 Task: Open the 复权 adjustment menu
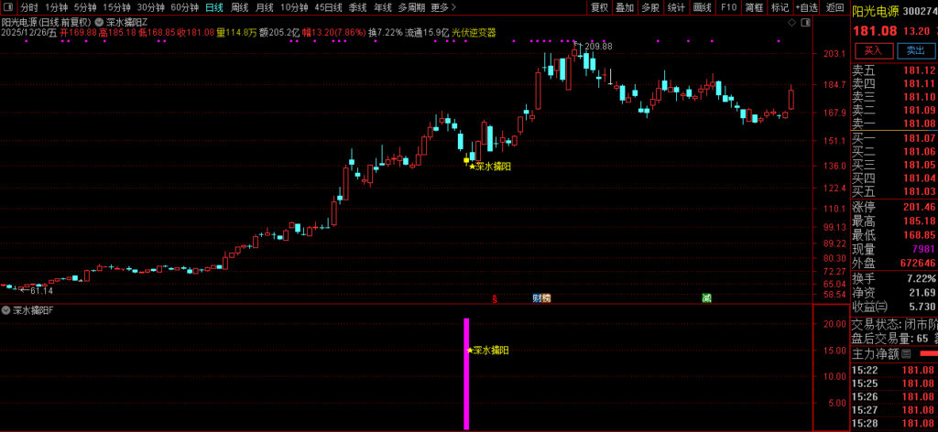pos(599,7)
